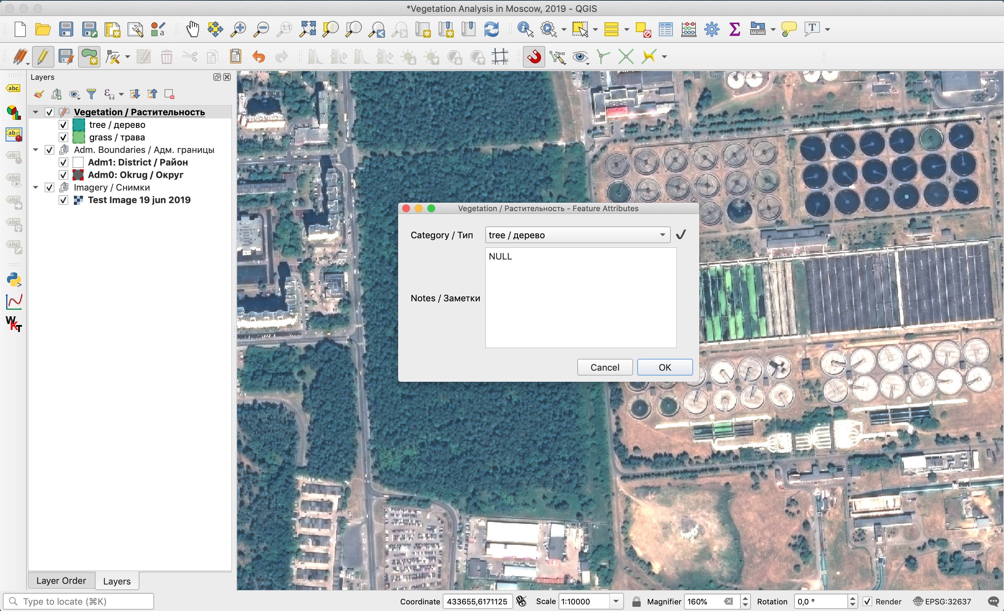Click the Rotation stepper arrows
The image size is (1004, 611).
click(x=852, y=601)
